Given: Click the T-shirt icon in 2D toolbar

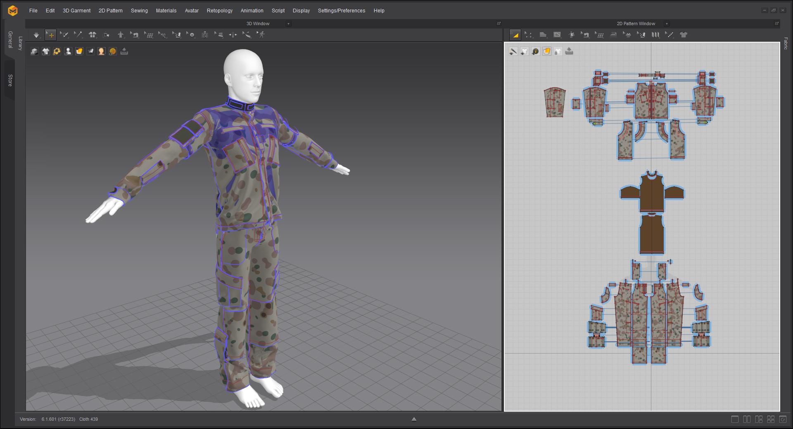Looking at the screenshot, I should (684, 35).
